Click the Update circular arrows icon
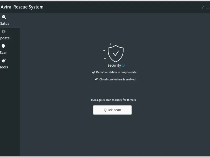210x158 pixels. (x=4, y=32)
